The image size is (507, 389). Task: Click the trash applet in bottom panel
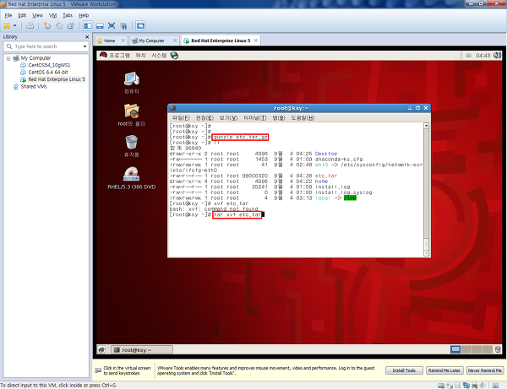pyautogui.click(x=498, y=349)
